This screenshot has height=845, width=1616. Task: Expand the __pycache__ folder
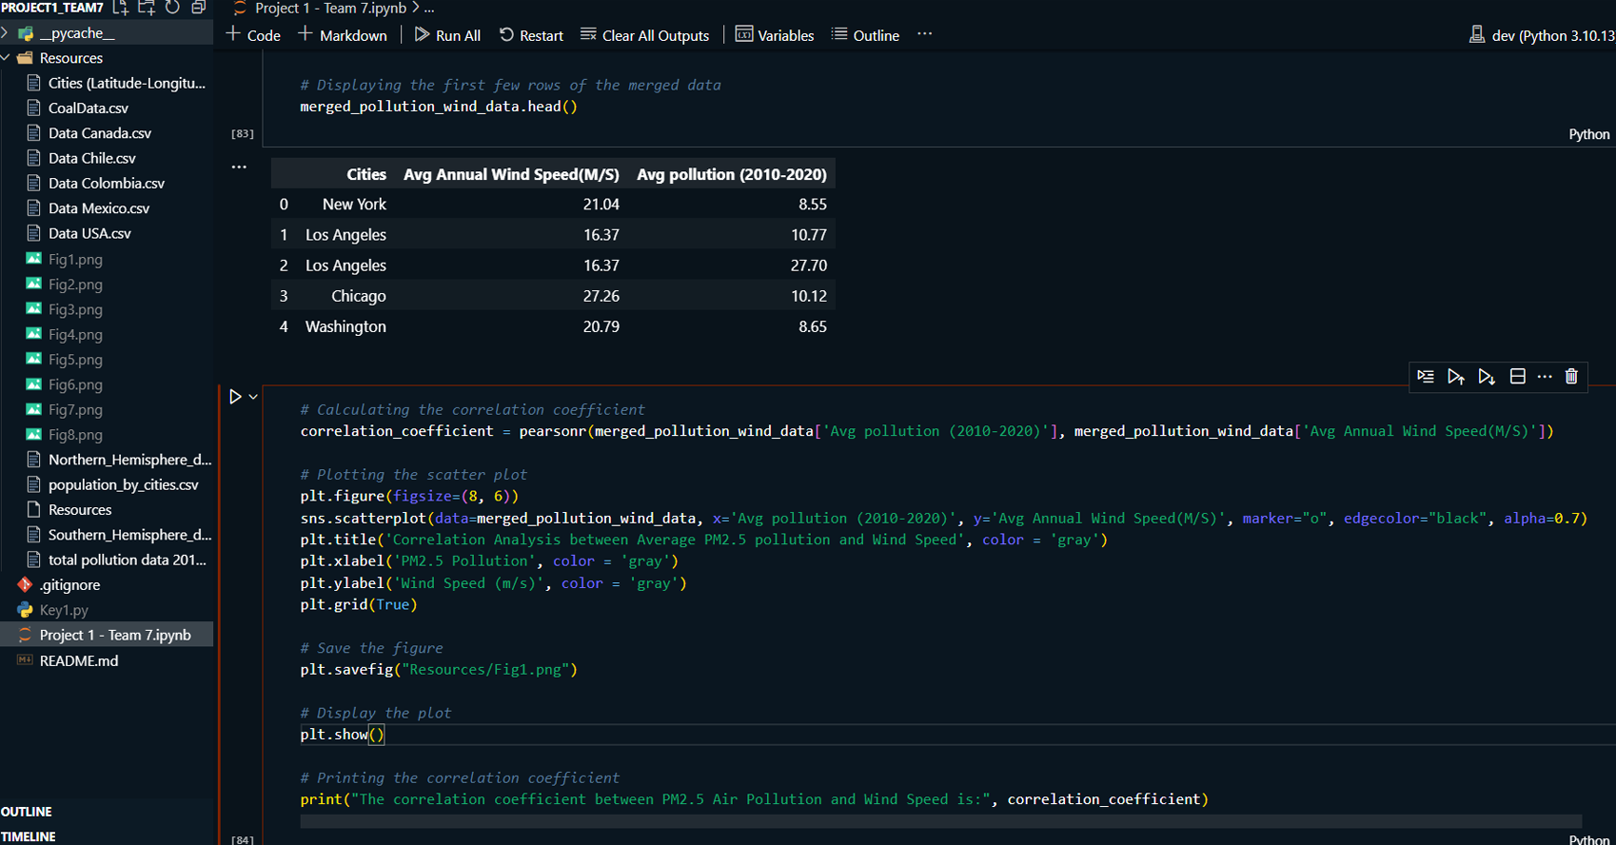point(7,33)
